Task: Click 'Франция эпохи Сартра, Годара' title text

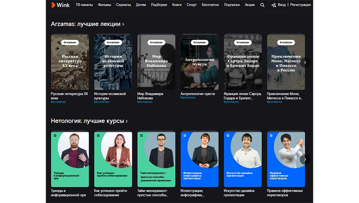Action: [x=243, y=96]
